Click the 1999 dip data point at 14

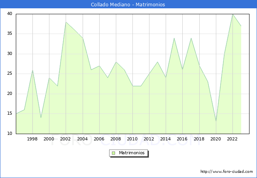tap(41, 118)
